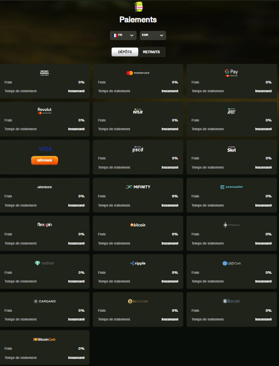Click 'Instantané' in the ezeewallet card
Screen dimensions: 279x366
[264, 205]
